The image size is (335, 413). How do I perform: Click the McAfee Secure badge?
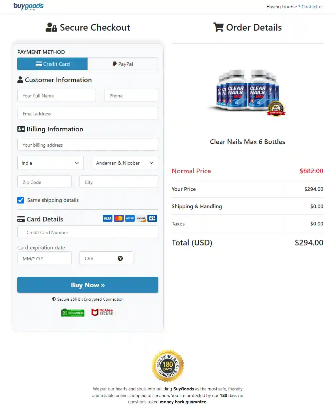[102, 312]
